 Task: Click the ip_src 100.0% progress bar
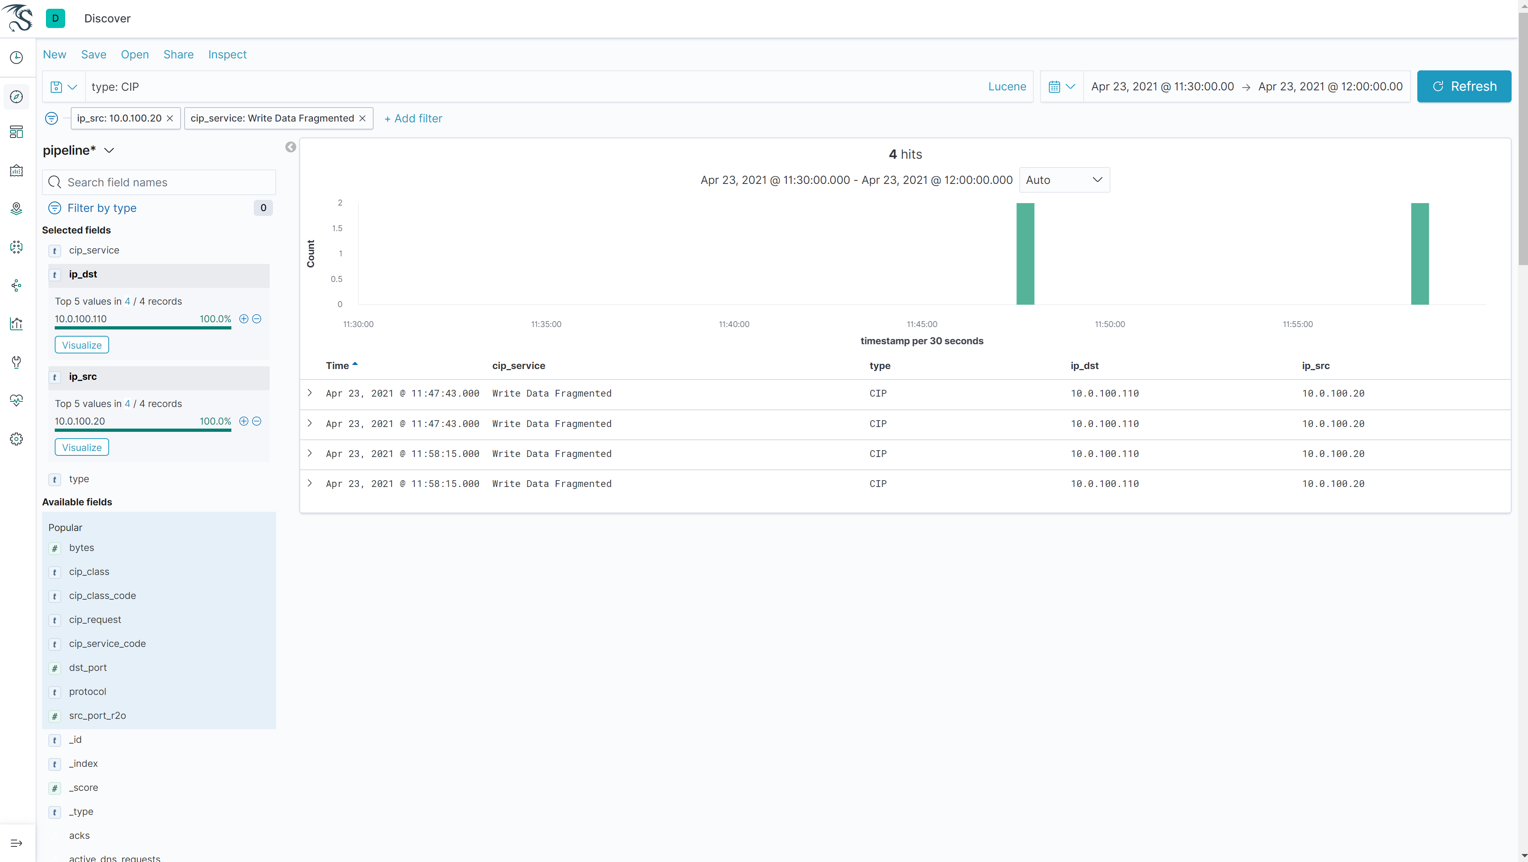coord(143,430)
